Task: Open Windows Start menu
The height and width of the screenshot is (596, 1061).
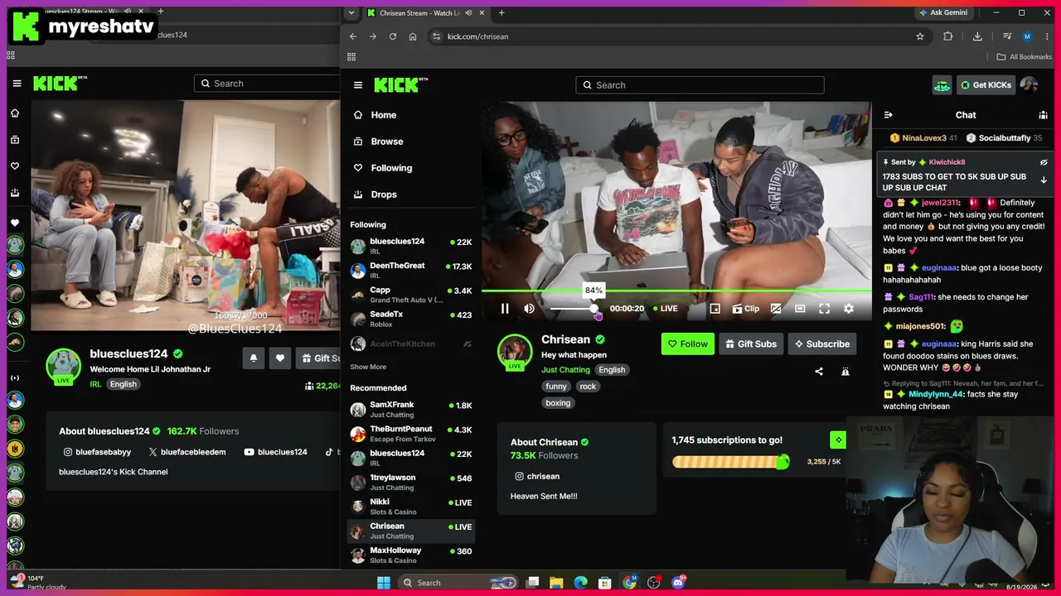Action: pyautogui.click(x=384, y=583)
